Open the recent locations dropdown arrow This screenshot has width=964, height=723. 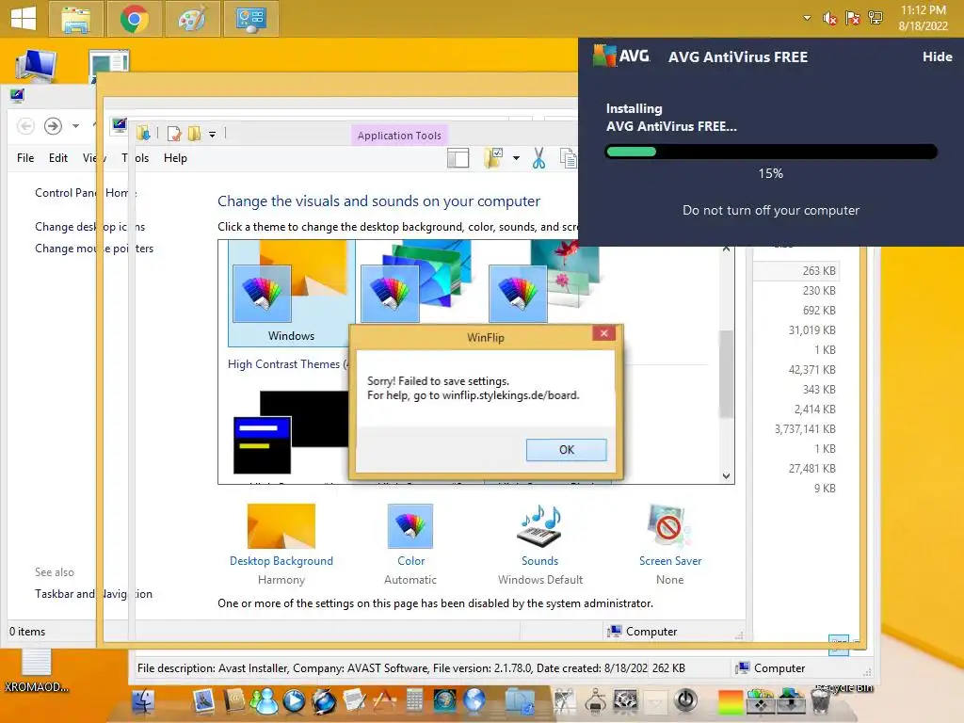[75, 126]
